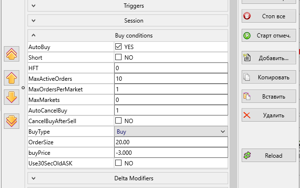
Task: Toggle the Use30SecOldASK checkbox
Action: tap(119, 163)
